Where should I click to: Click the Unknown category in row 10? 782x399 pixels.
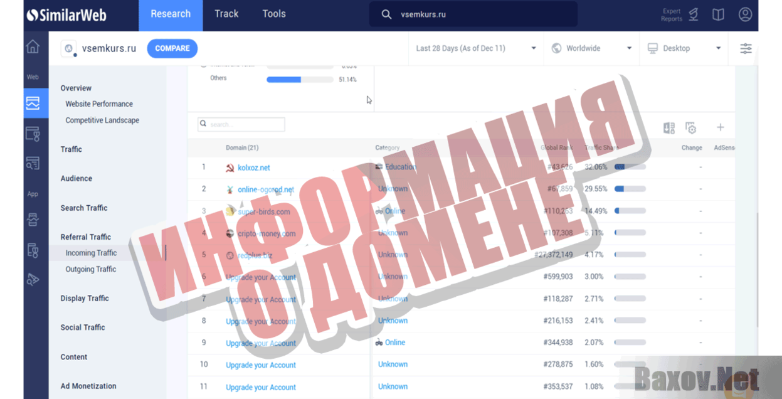coord(393,364)
